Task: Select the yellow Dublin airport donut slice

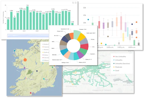Action: [81, 37]
